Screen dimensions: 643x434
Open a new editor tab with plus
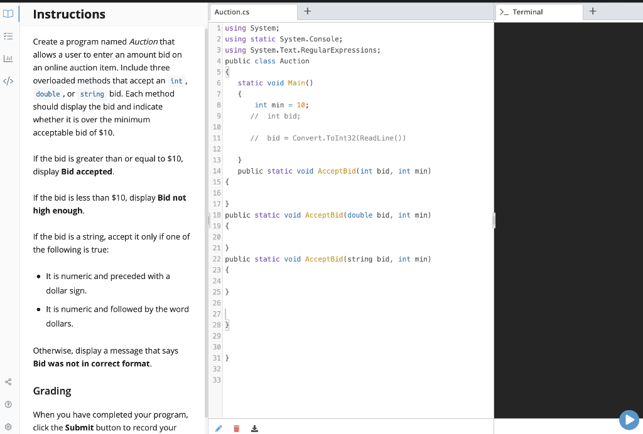[307, 11]
